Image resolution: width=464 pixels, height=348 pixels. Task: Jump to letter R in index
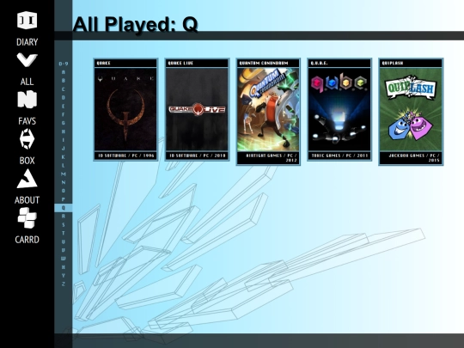pyautogui.click(x=64, y=217)
